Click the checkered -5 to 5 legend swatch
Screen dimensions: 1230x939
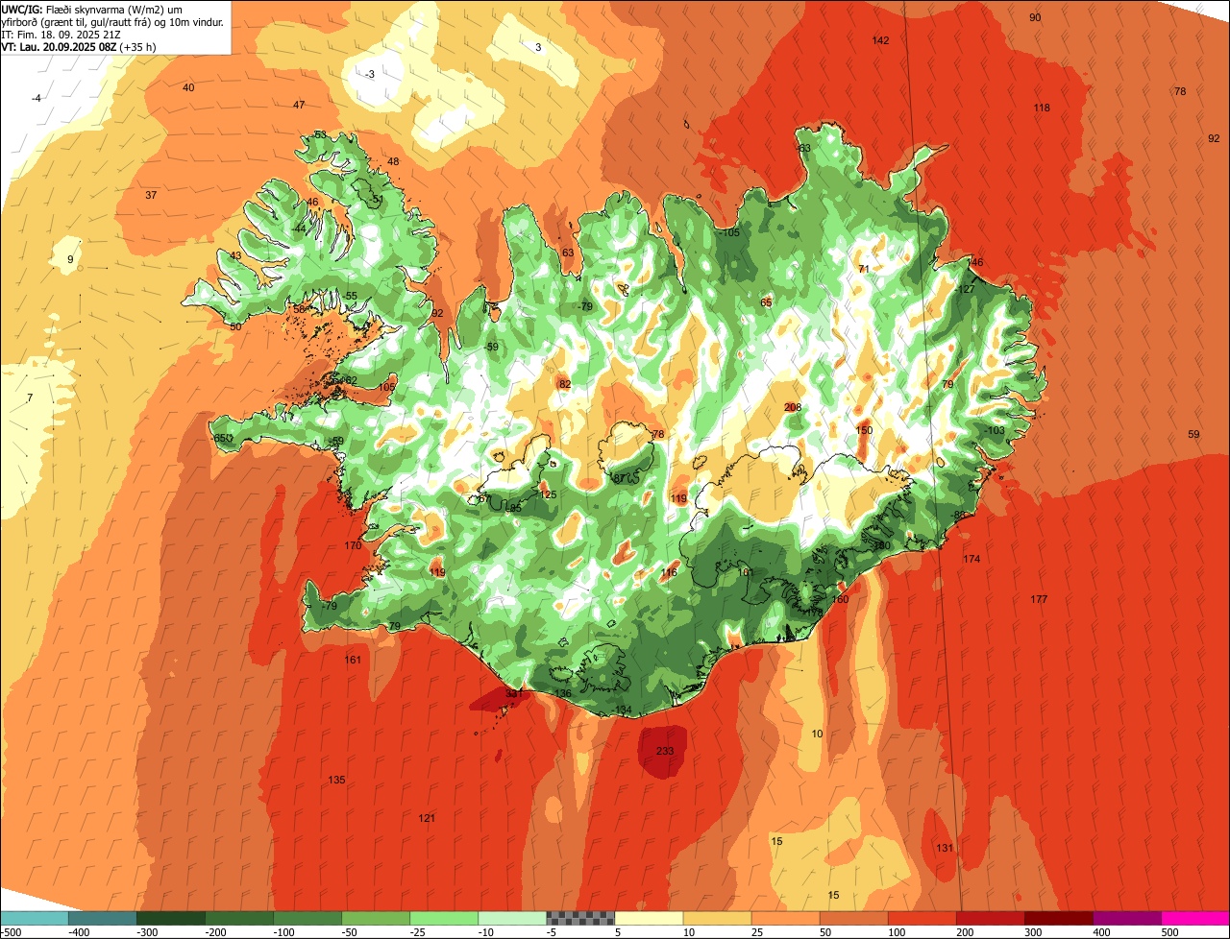tap(580, 918)
